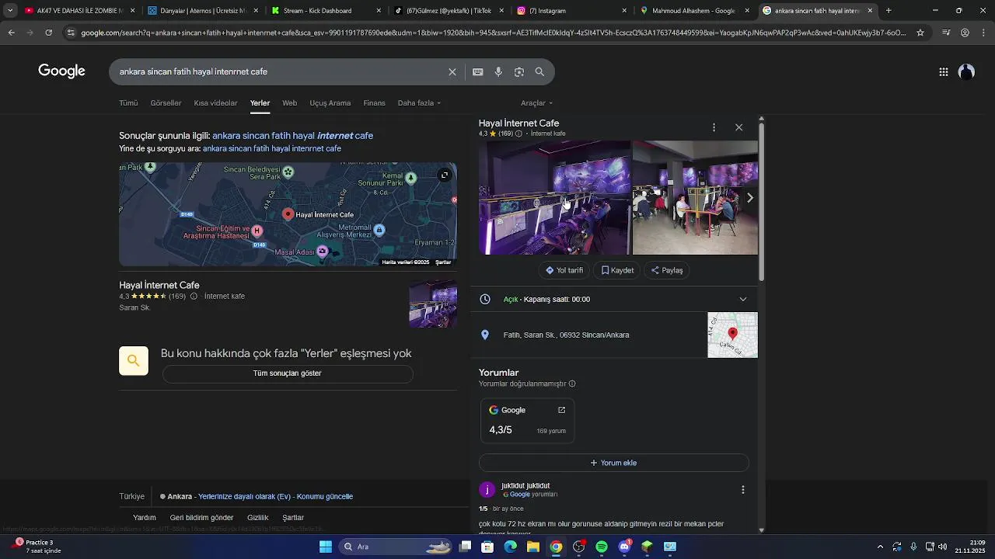Viewport: 995px width, 559px height.
Task: Expand the map to full view
Action: [445, 175]
